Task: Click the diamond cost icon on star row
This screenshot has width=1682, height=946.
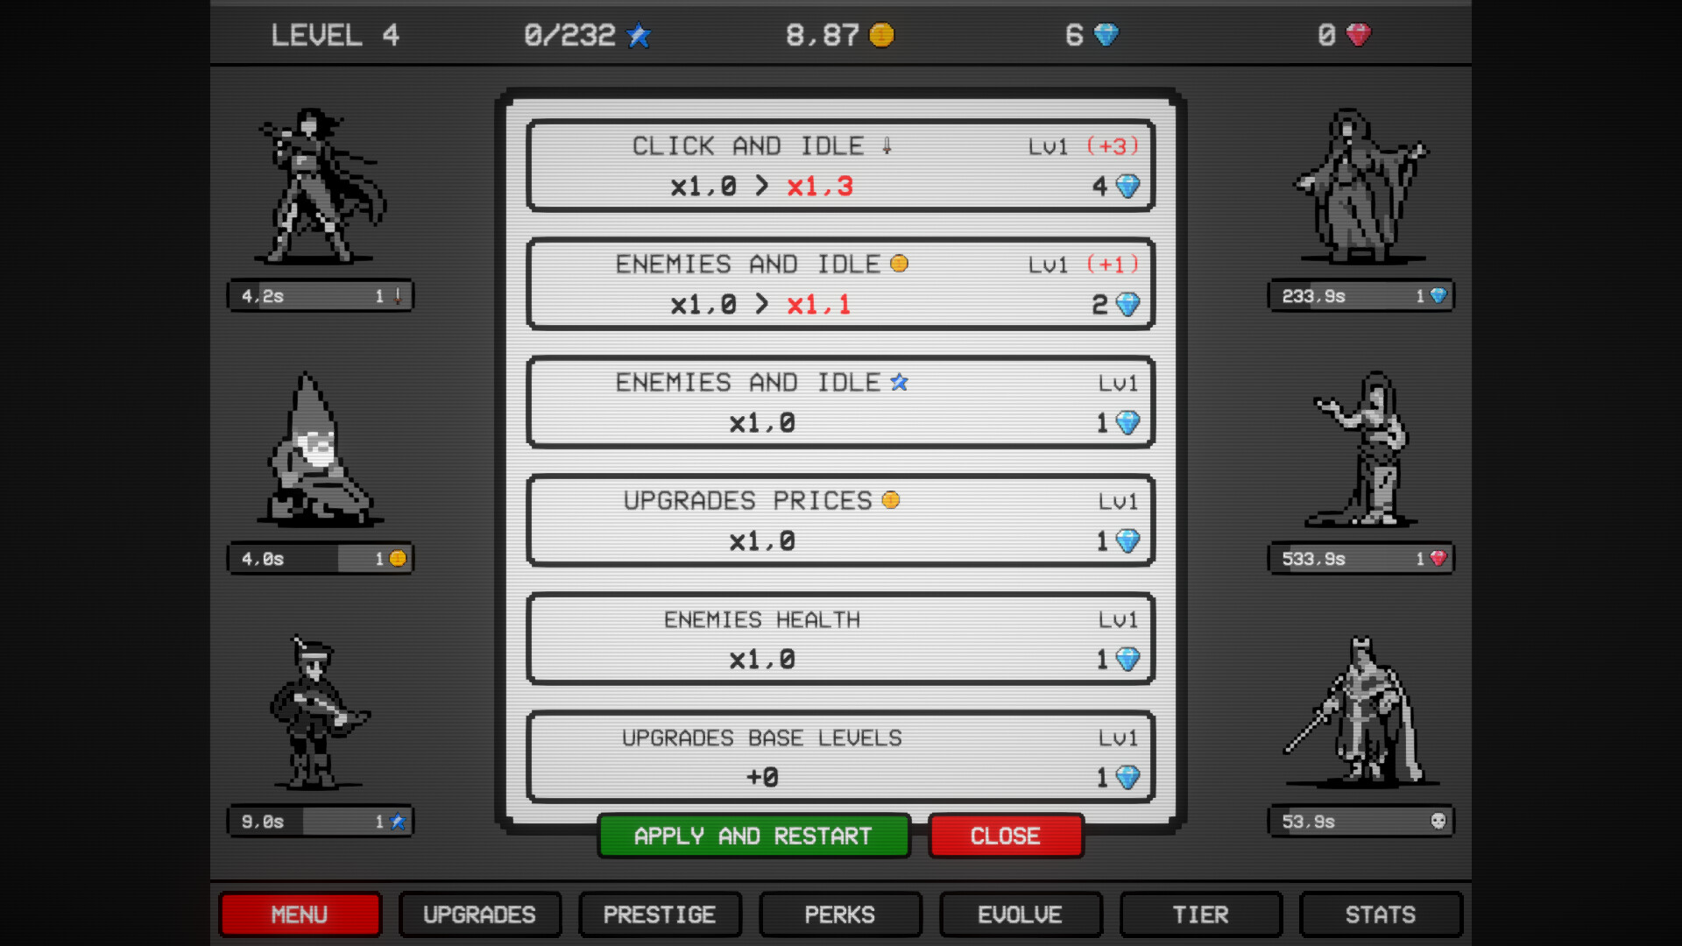Action: pos(1127,423)
